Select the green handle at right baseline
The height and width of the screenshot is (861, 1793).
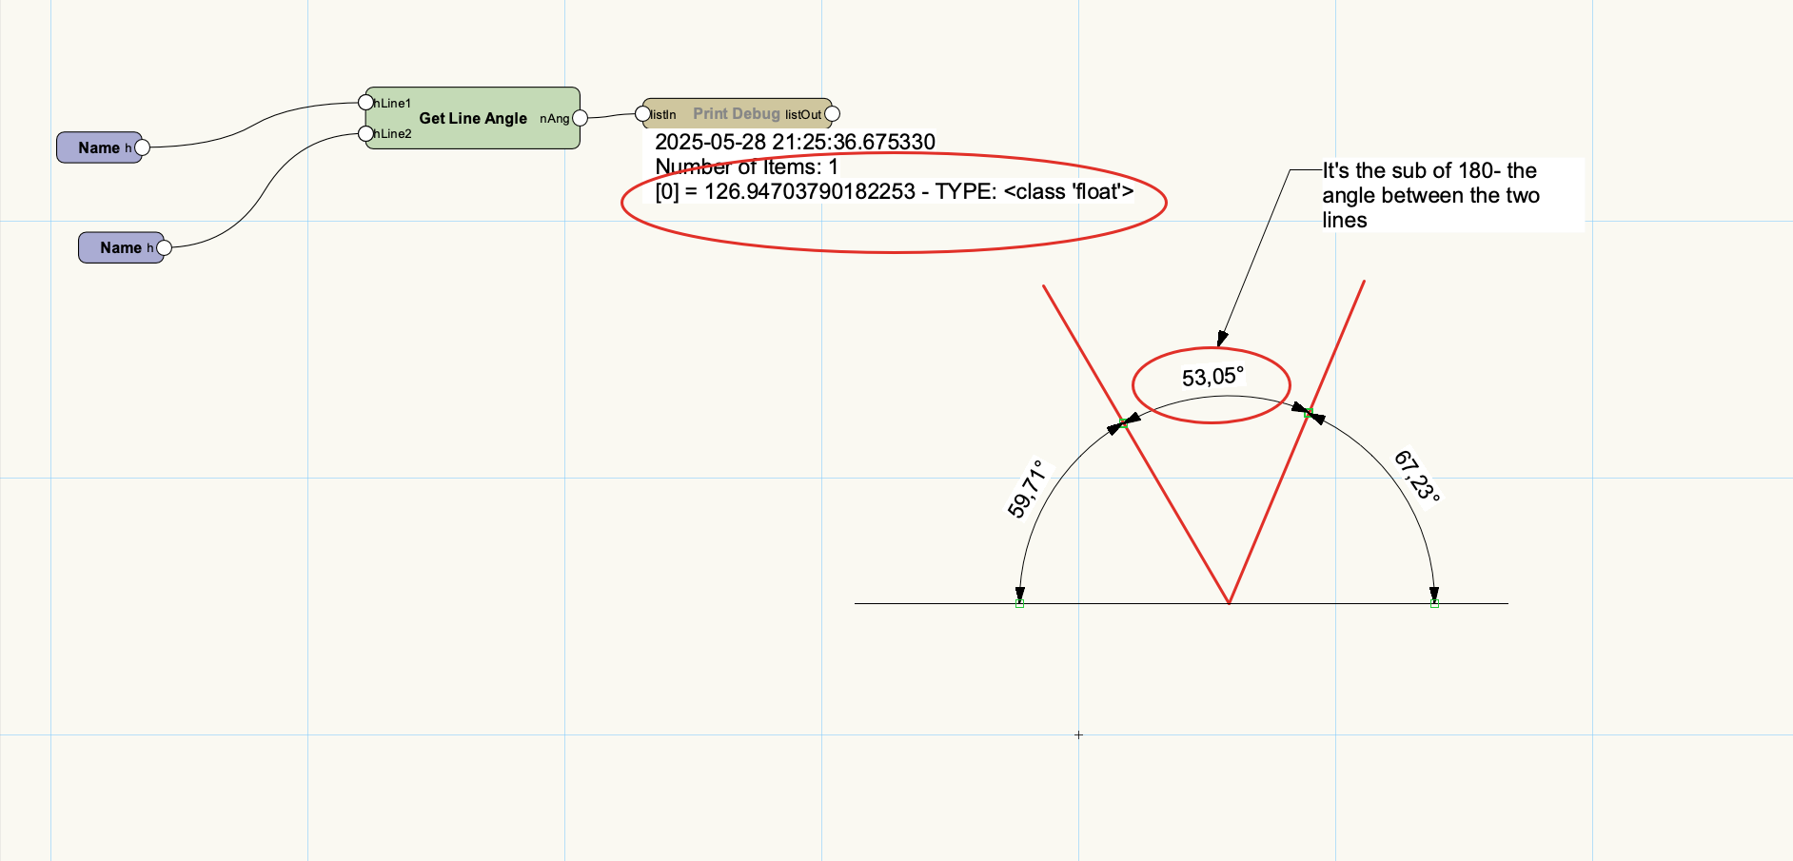pyautogui.click(x=1434, y=603)
